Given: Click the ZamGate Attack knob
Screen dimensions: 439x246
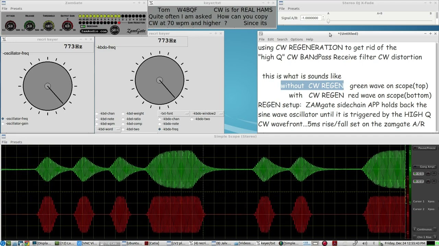Looking at the screenshot, I should [10, 26].
